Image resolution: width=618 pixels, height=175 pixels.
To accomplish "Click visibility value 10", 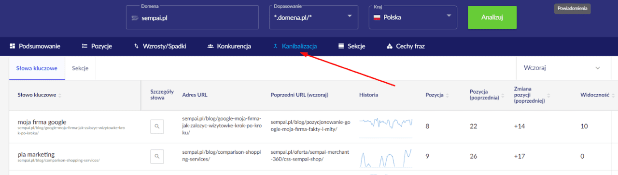I will click(584, 126).
